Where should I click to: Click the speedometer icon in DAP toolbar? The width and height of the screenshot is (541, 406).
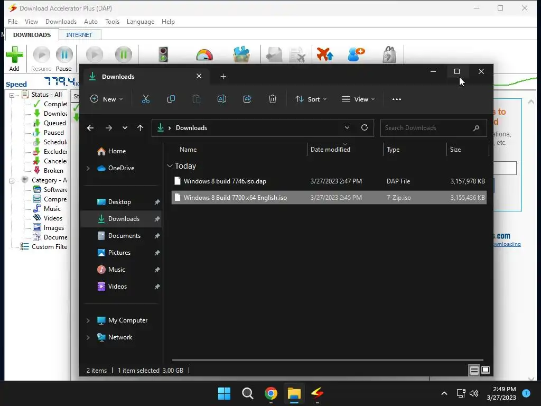pos(204,54)
